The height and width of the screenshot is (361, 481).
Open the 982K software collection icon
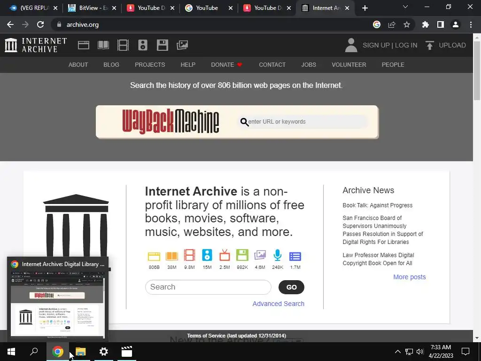click(242, 255)
